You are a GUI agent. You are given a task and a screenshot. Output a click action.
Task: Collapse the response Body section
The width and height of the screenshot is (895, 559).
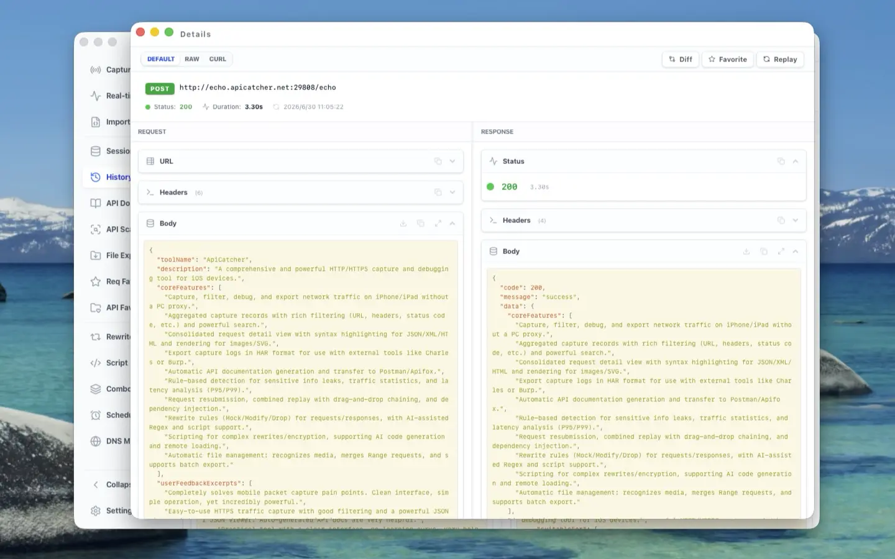(796, 251)
